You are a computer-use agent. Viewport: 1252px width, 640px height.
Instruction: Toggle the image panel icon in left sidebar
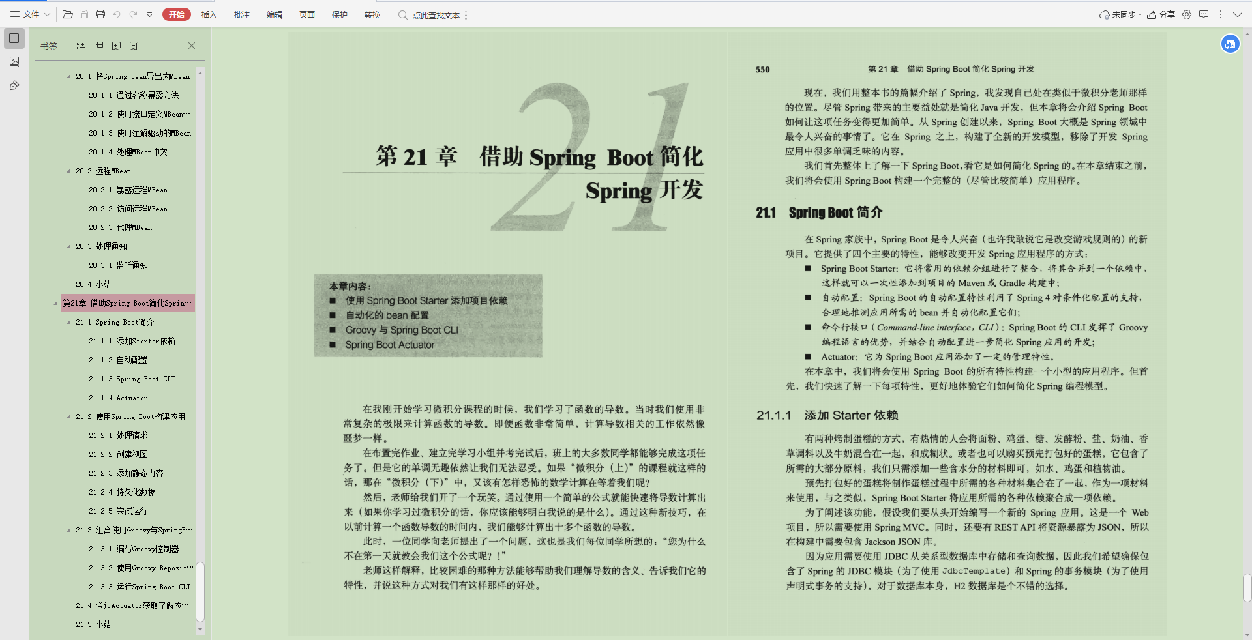14,62
